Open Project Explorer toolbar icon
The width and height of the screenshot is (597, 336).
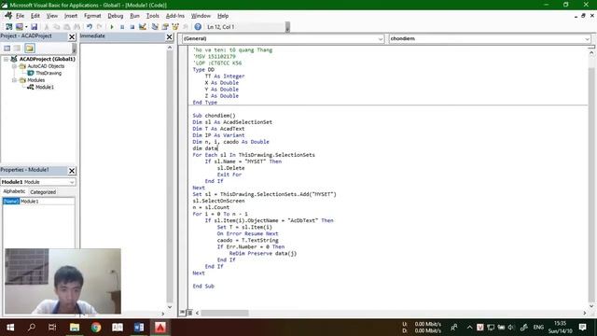pyautogui.click(x=155, y=27)
